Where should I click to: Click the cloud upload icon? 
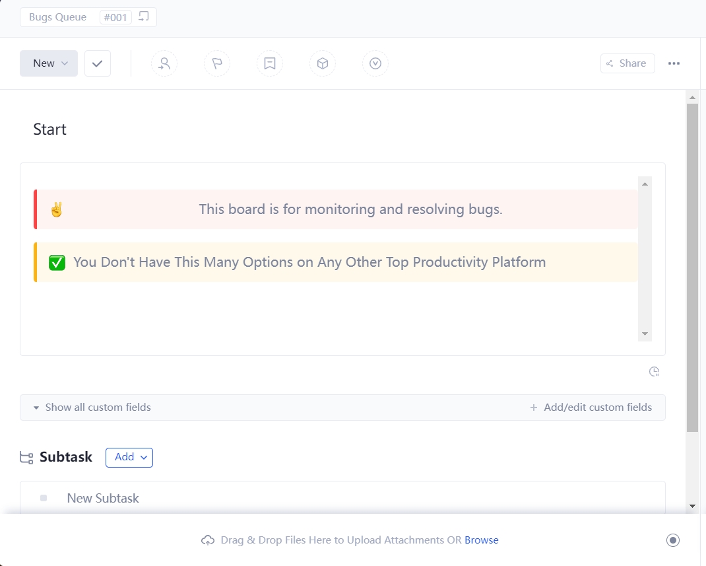coord(208,540)
